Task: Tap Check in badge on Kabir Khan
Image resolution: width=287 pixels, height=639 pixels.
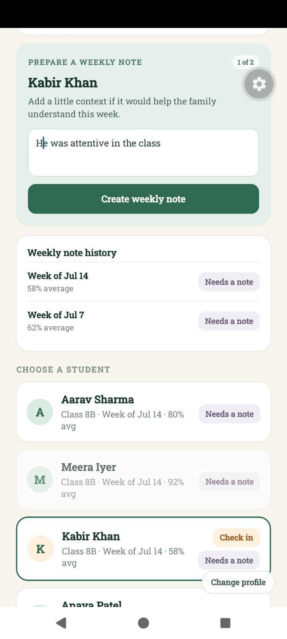Action: (236, 538)
